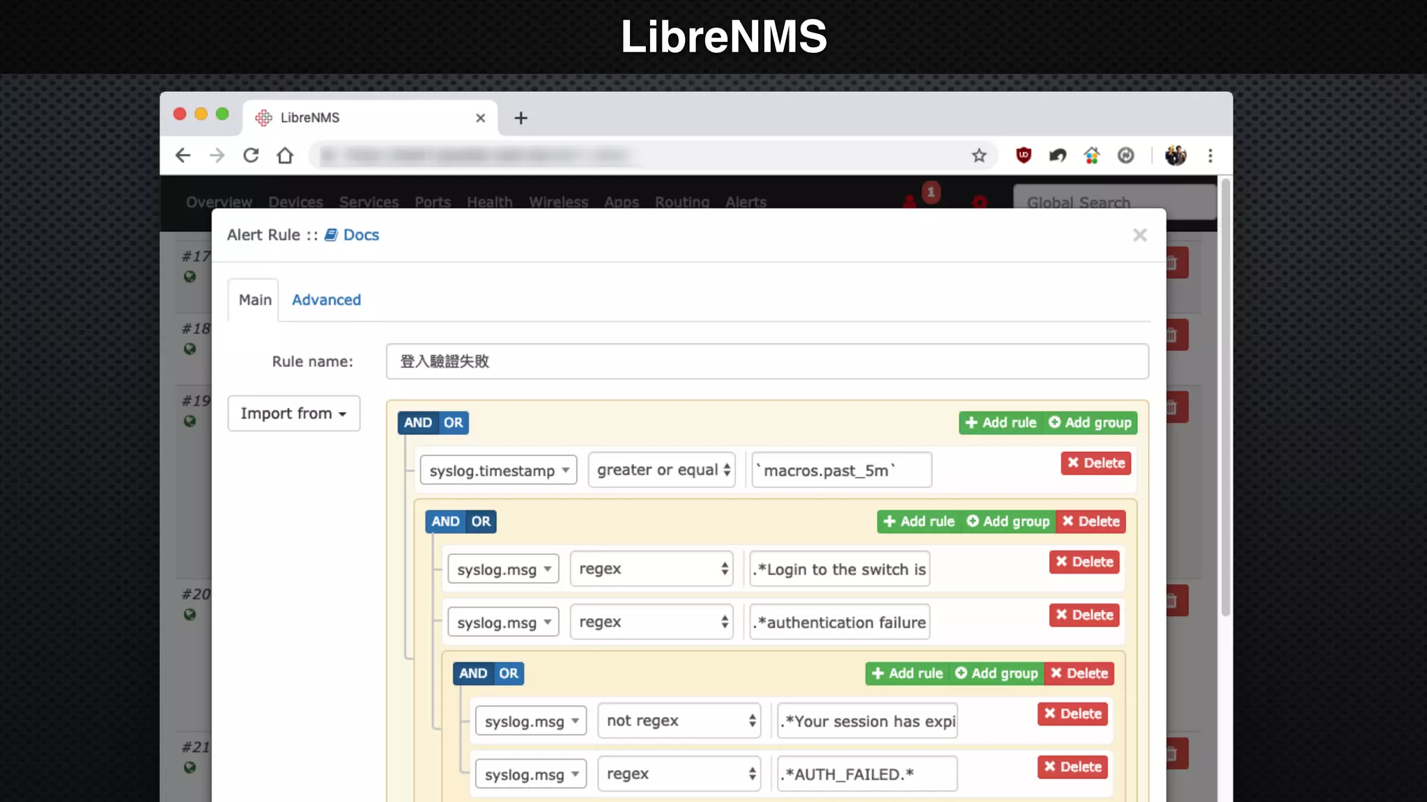
Task: Click the browser forward arrow
Action: click(217, 155)
